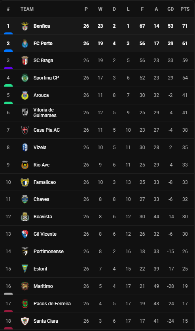Click the TEAM column header
This screenshot has width=195, height=331.
[27, 9]
